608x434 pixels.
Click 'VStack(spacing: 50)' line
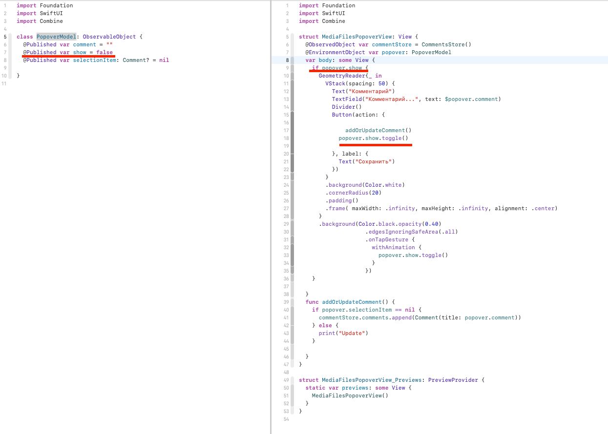click(360, 83)
